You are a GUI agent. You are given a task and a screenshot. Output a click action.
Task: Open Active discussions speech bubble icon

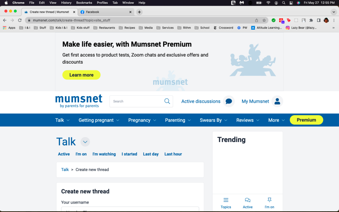(228, 101)
